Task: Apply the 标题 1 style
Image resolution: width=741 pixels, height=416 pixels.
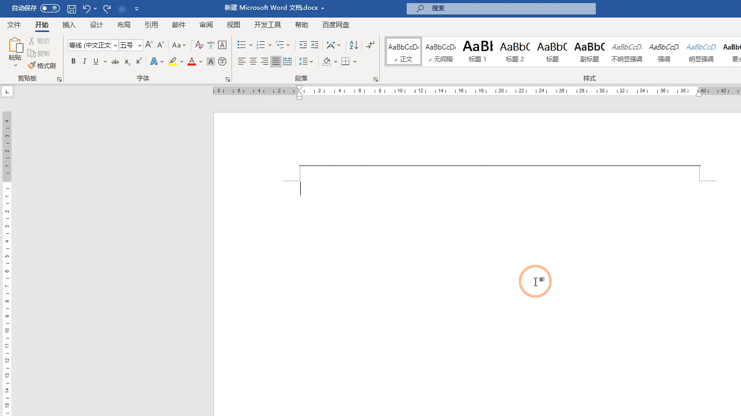Action: [x=478, y=52]
